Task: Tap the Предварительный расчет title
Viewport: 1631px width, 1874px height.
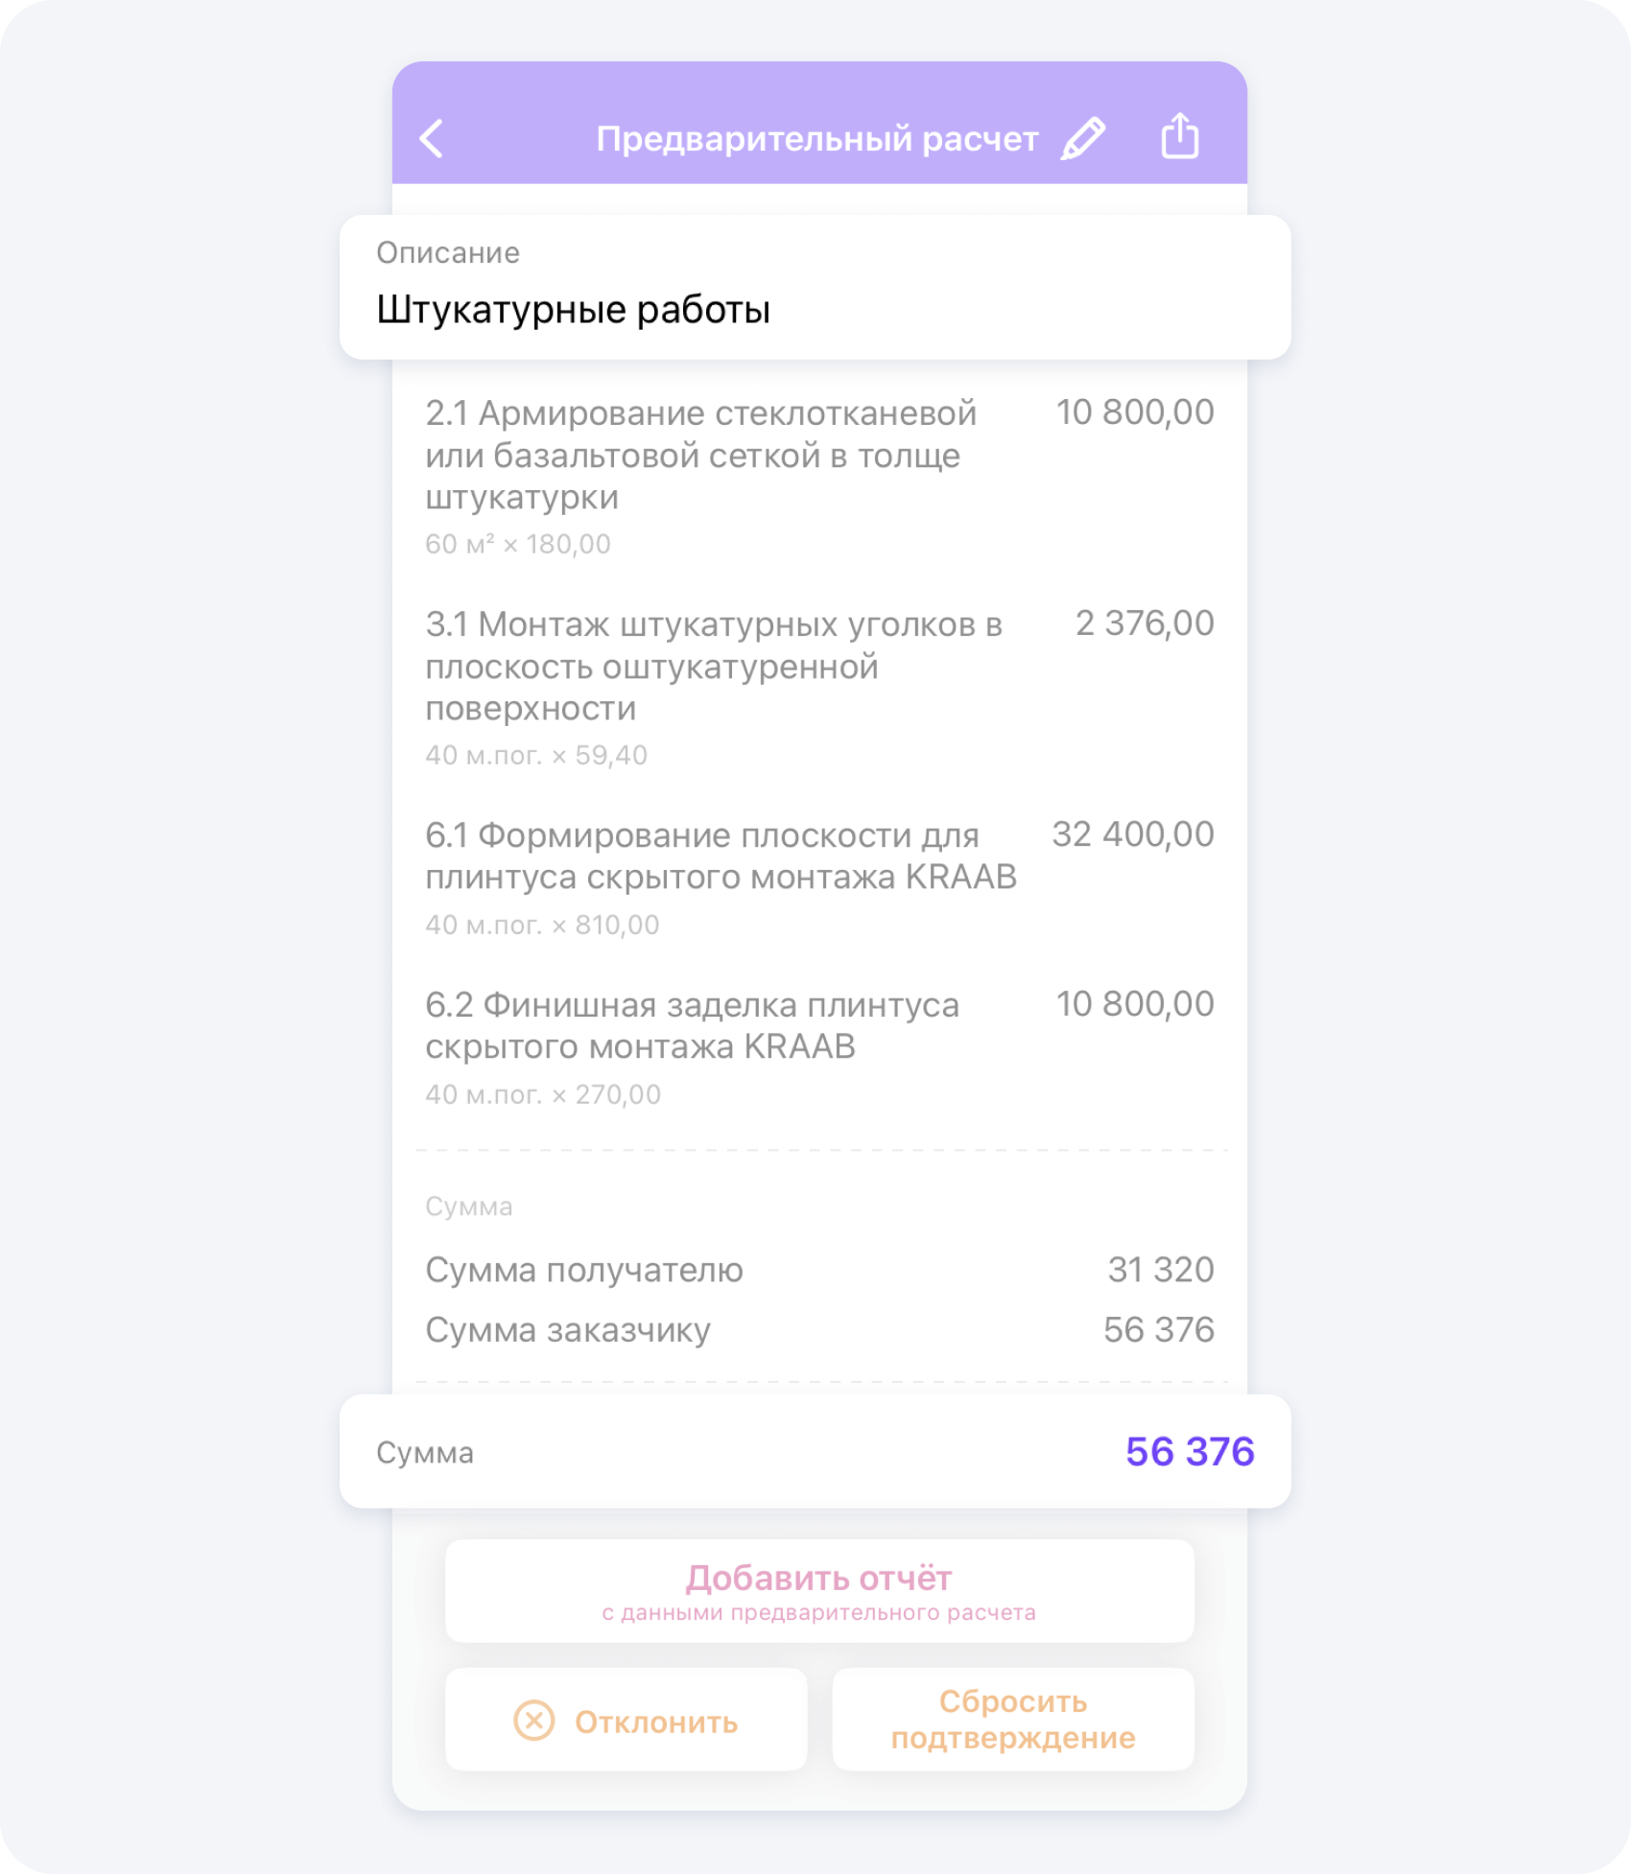Action: 816,139
